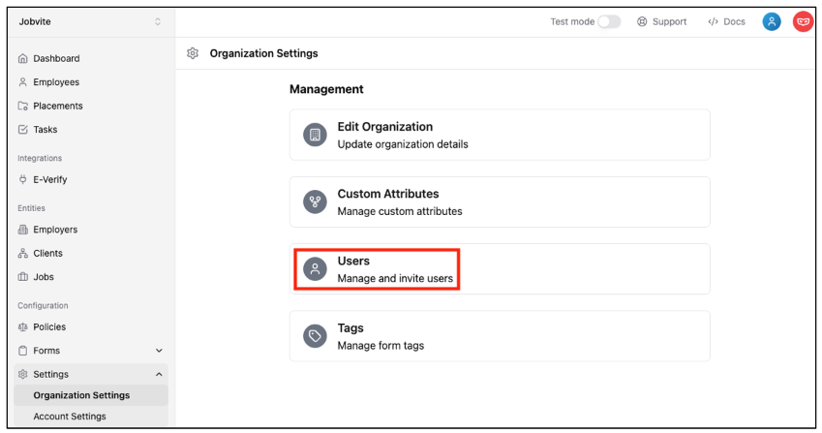The height and width of the screenshot is (433, 822).
Task: Click the Users person icon
Action: [x=314, y=269]
